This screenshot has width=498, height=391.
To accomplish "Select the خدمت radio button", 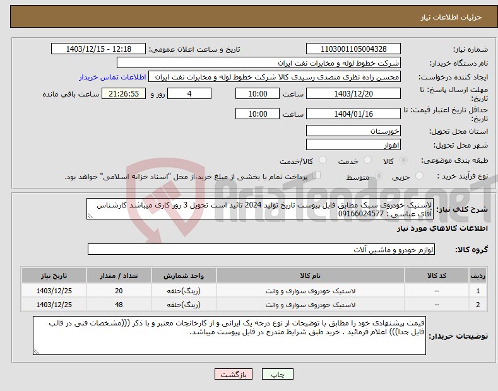I will (367, 160).
